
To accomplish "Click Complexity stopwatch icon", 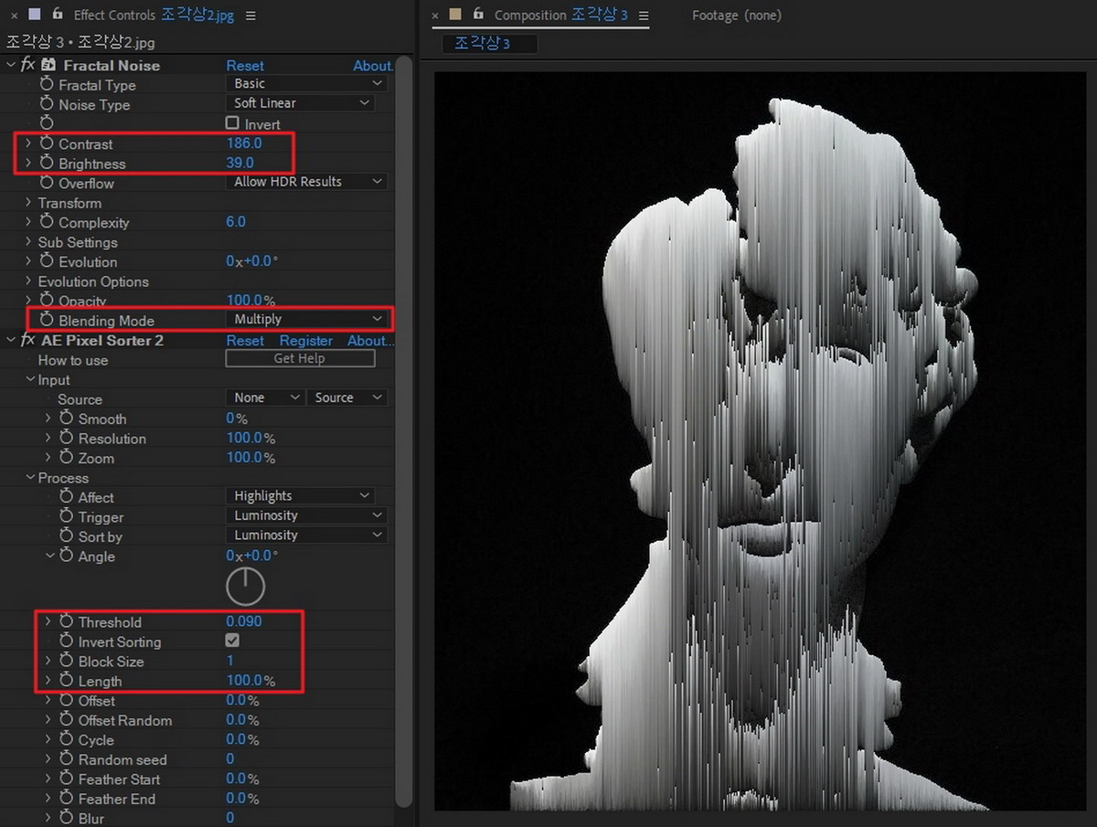I will [x=47, y=223].
